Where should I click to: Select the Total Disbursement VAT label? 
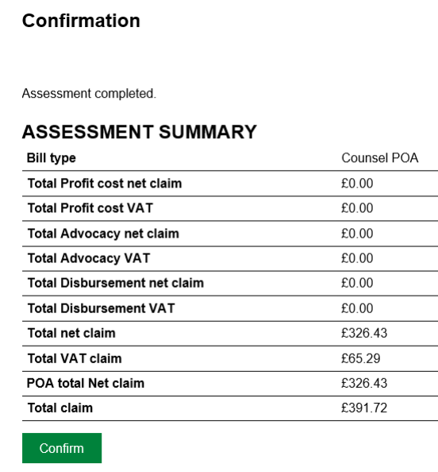[x=102, y=308]
